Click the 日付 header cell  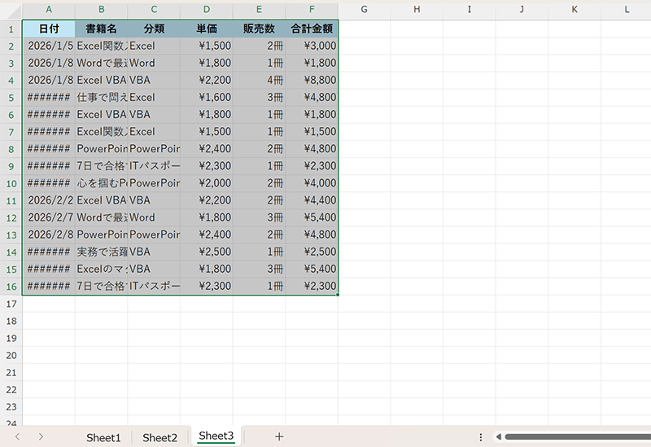49,28
